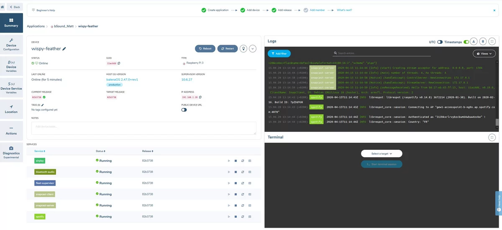Go to home via the house icon
Screen dimensions: 502x230
tap(3, 7)
